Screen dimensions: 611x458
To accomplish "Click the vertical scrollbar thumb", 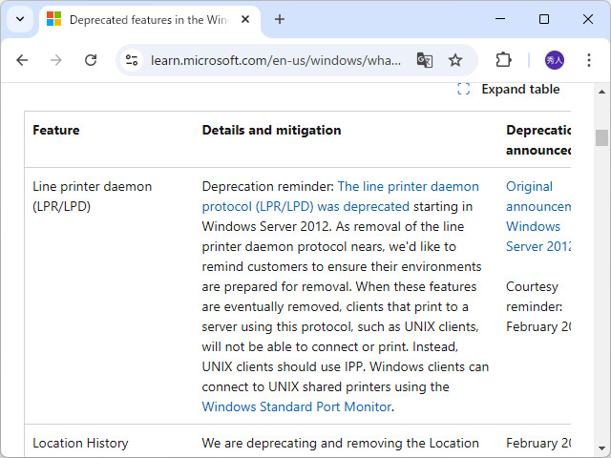I will coord(601,137).
